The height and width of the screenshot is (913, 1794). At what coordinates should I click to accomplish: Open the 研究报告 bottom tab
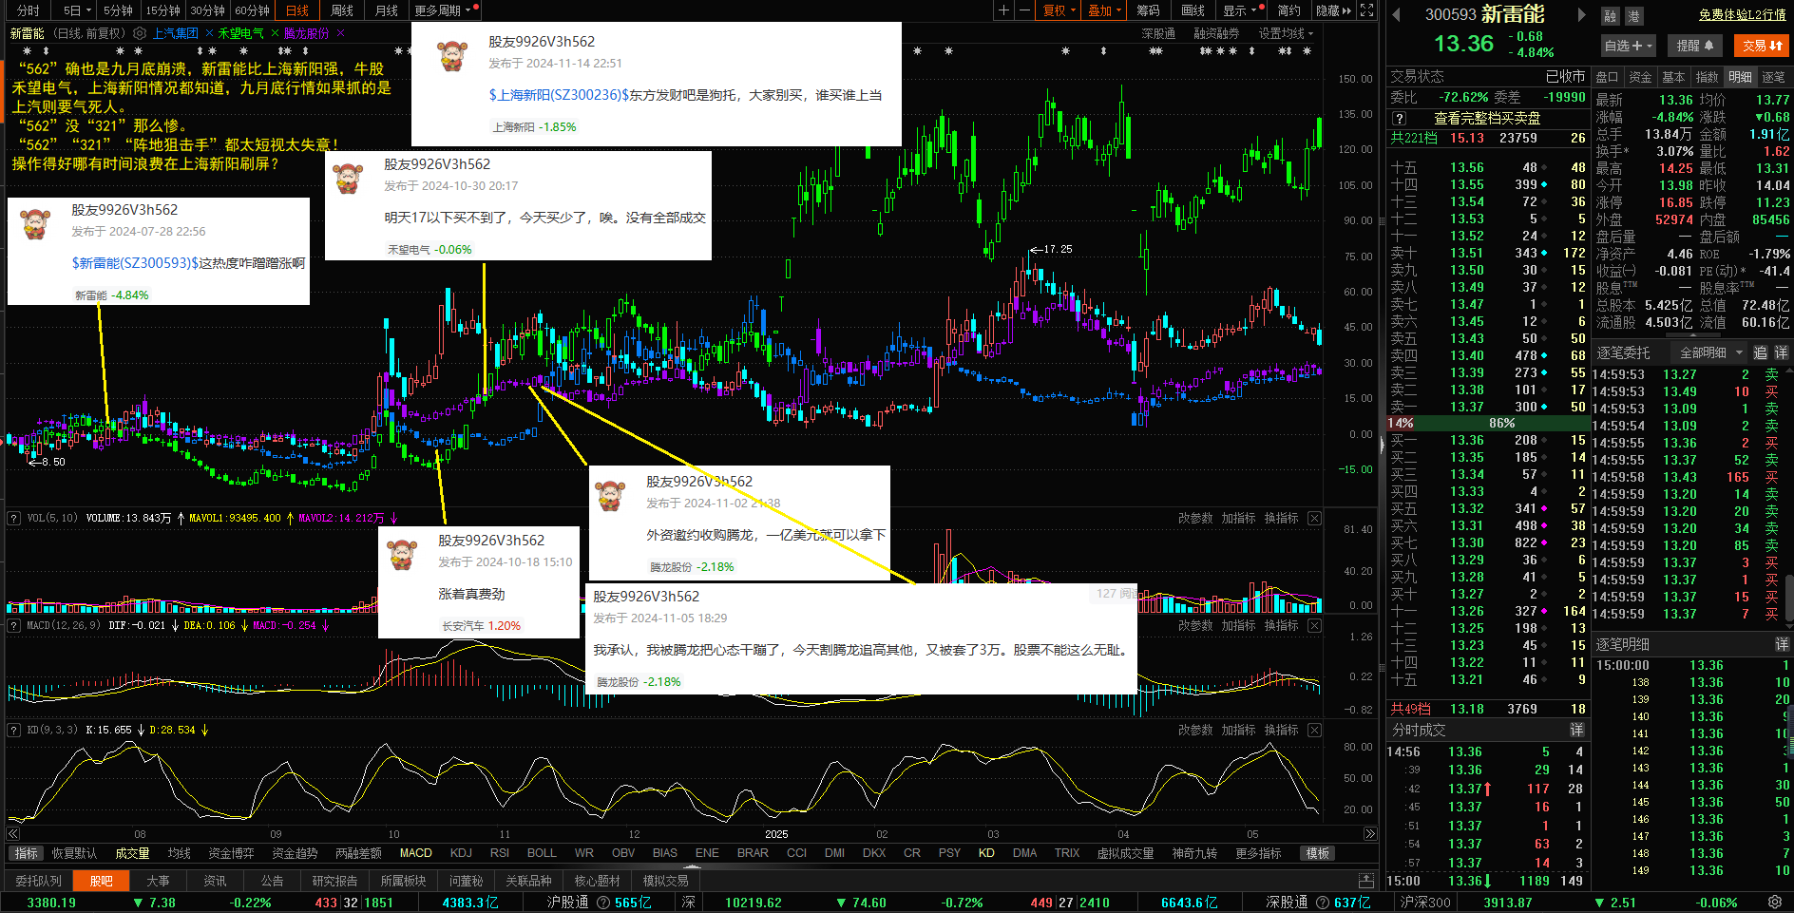pyautogui.click(x=334, y=881)
